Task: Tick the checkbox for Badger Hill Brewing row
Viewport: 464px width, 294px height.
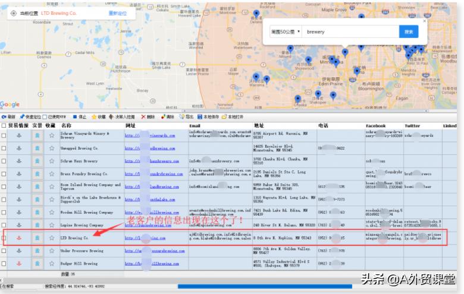Action: (4, 263)
